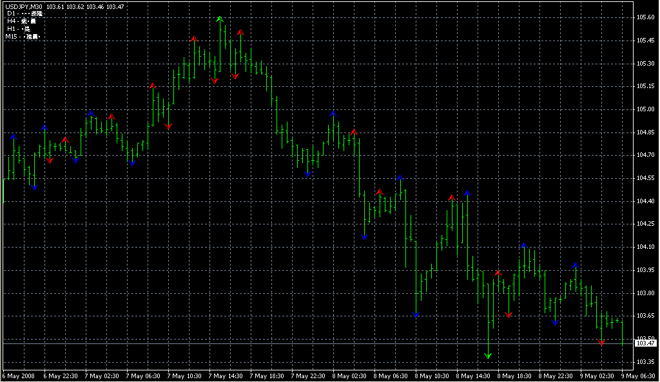660x382 pixels.
Task: Click the green up arrow at chart peak
Action: coord(220,19)
